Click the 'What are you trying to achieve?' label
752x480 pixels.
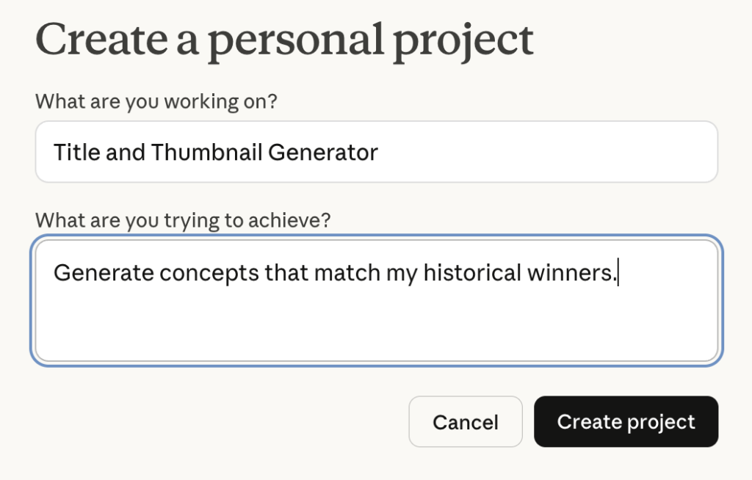pos(183,220)
